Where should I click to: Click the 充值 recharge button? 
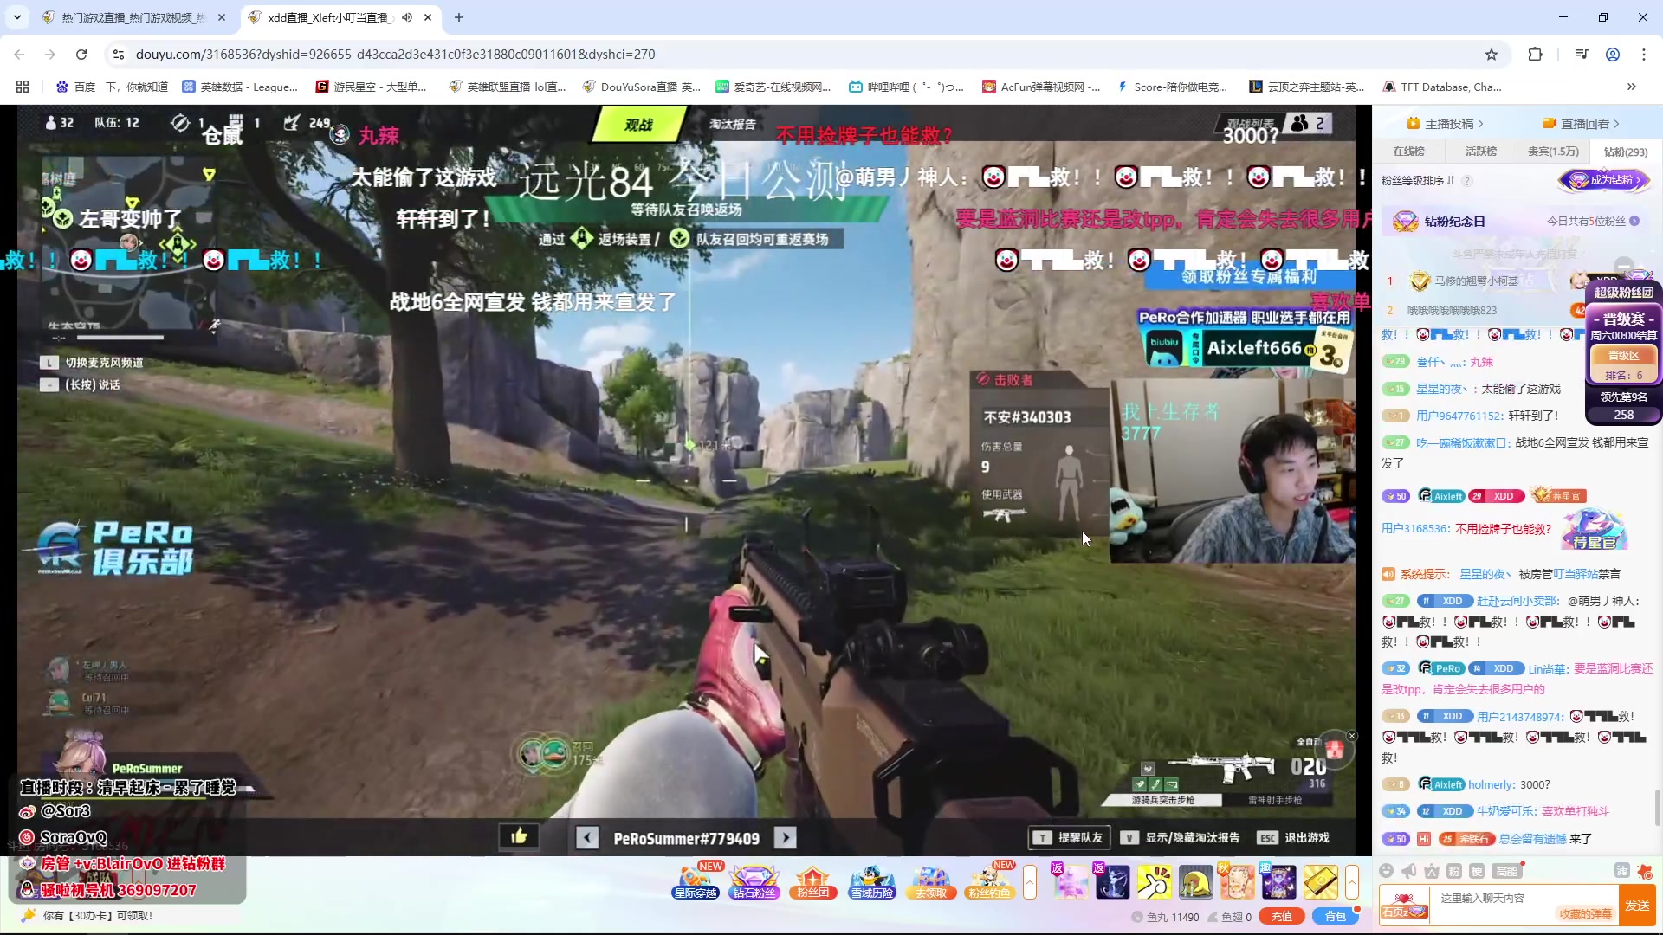(1282, 917)
